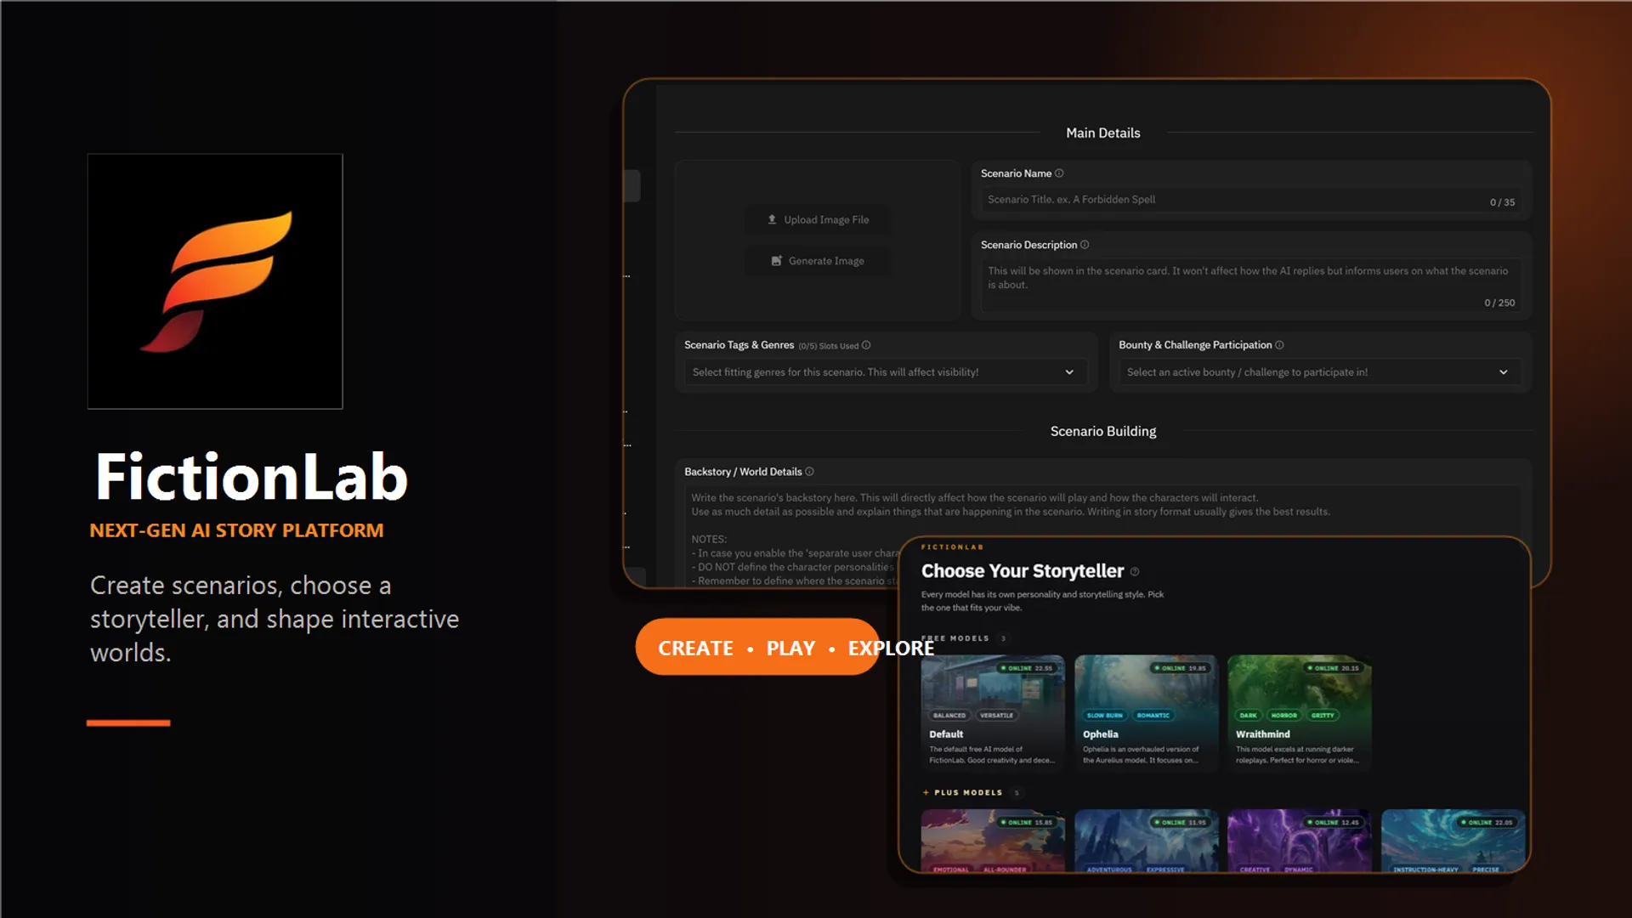Click the Upload Image File button
Screen dimensions: 1632x918
coord(818,219)
